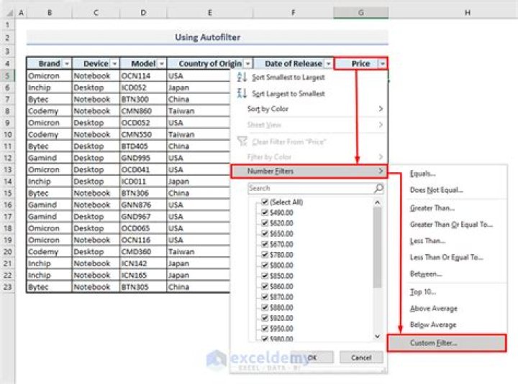The width and height of the screenshot is (518, 384).
Task: Click cell containing model BTN305
Action: pos(143,287)
